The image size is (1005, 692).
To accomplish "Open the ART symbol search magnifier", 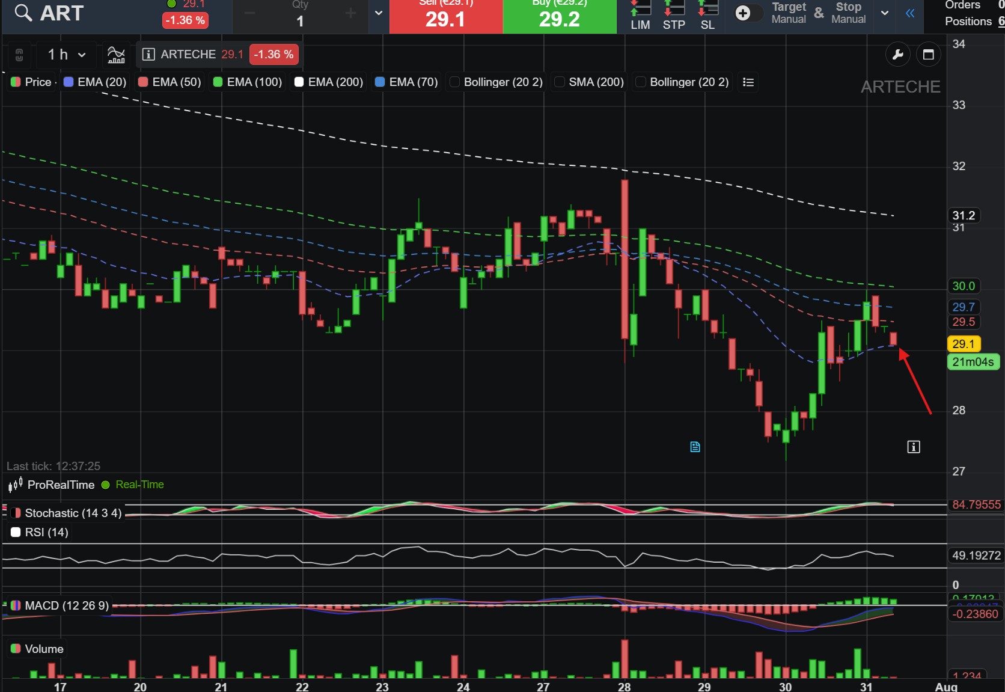I will click(23, 13).
